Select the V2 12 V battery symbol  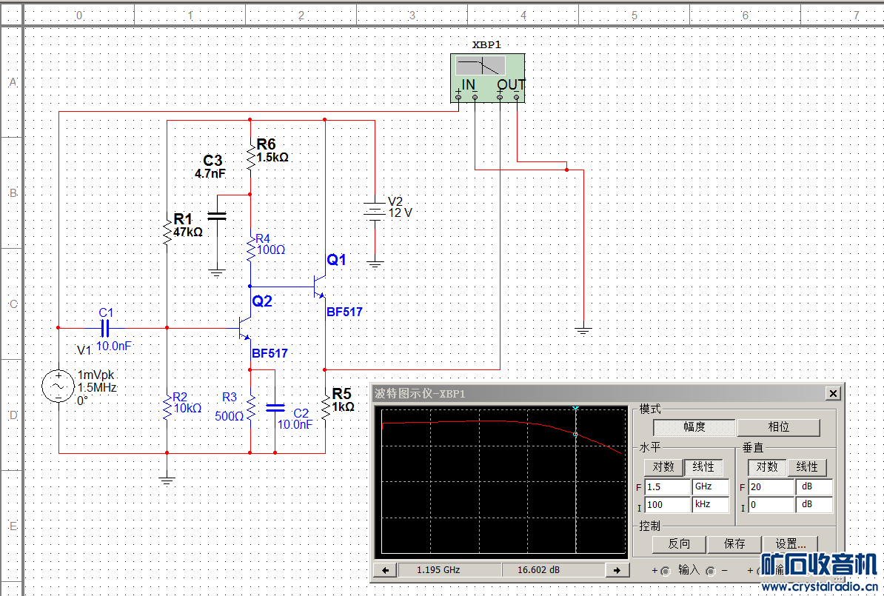click(375, 212)
